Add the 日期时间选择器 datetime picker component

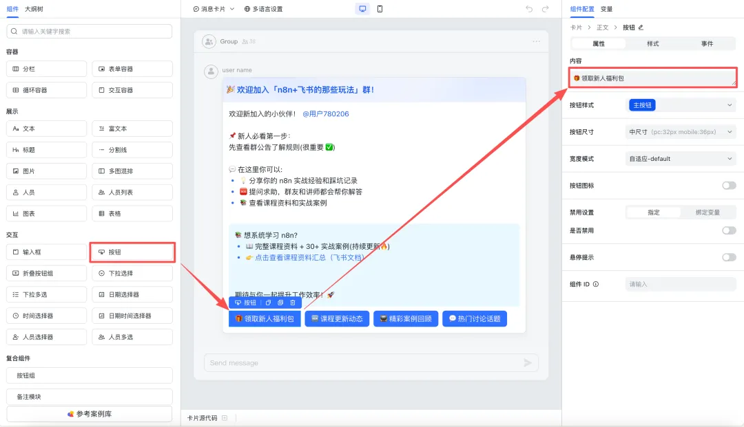pos(132,316)
